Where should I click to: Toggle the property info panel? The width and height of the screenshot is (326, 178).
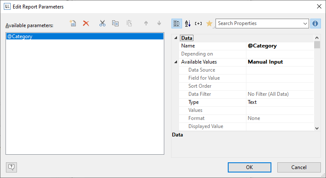[x=315, y=23]
